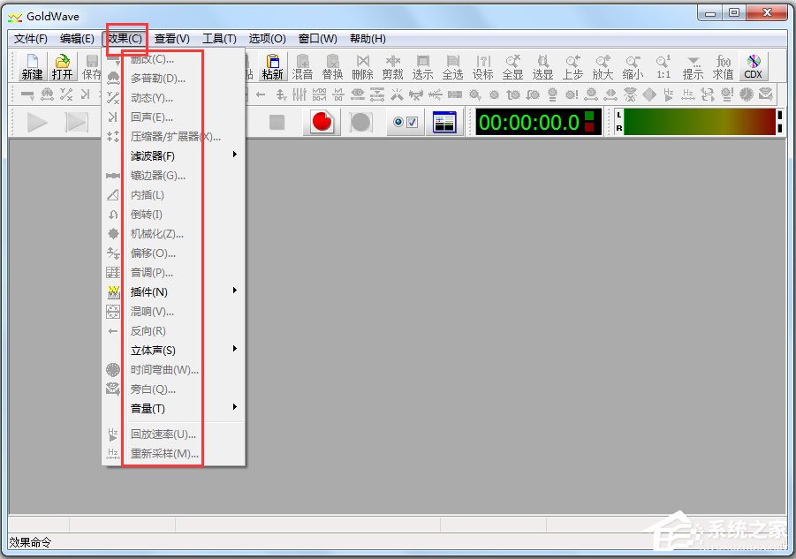Select 压缩器/扩展器(X)... menu entry

[x=174, y=137]
